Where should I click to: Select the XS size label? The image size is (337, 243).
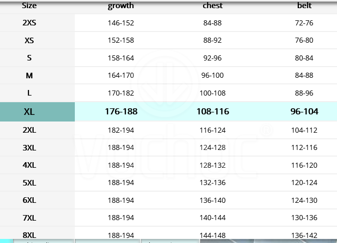click(x=29, y=40)
